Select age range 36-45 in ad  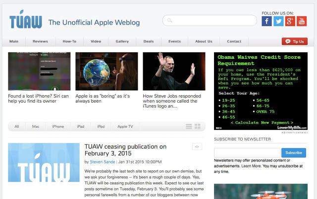pos(228,112)
